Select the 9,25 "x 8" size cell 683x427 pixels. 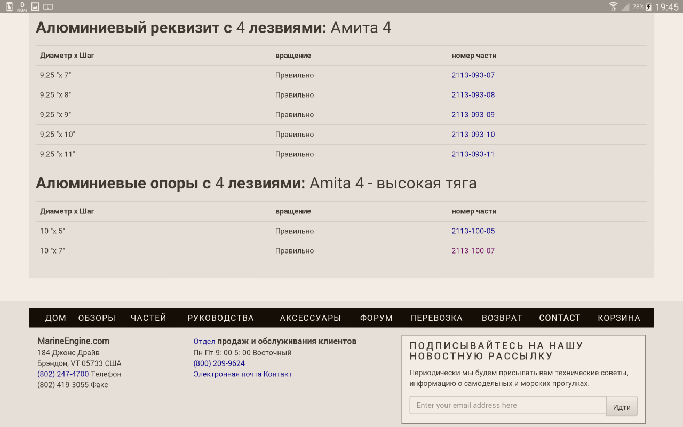point(55,95)
